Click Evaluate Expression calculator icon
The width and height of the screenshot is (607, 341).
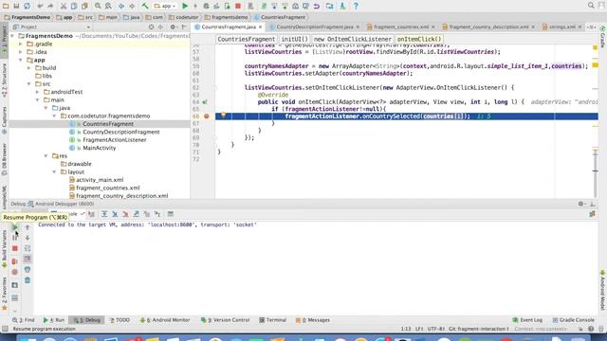click(x=171, y=214)
